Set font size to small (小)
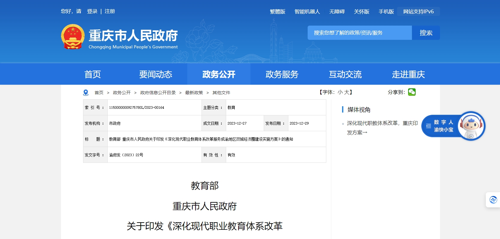Viewport: 500px width, 239px height. click(x=340, y=92)
